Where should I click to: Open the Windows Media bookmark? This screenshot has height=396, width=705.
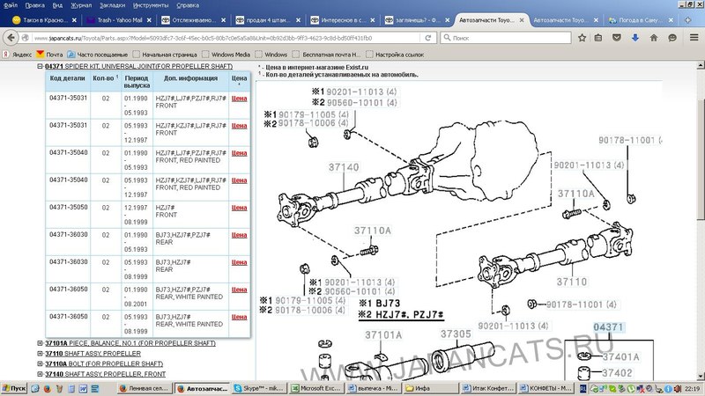coord(226,55)
